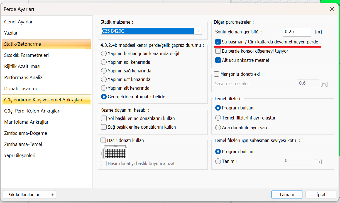
Task: Click the Sonlu eleman genişliği field
Action: (297, 32)
